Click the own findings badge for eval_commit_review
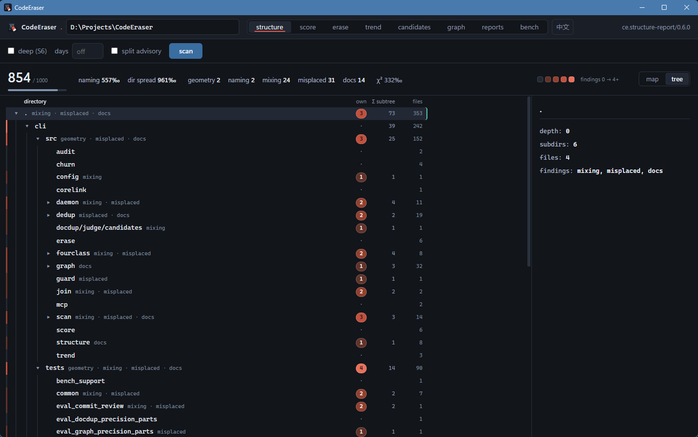The width and height of the screenshot is (698, 437). click(x=361, y=406)
